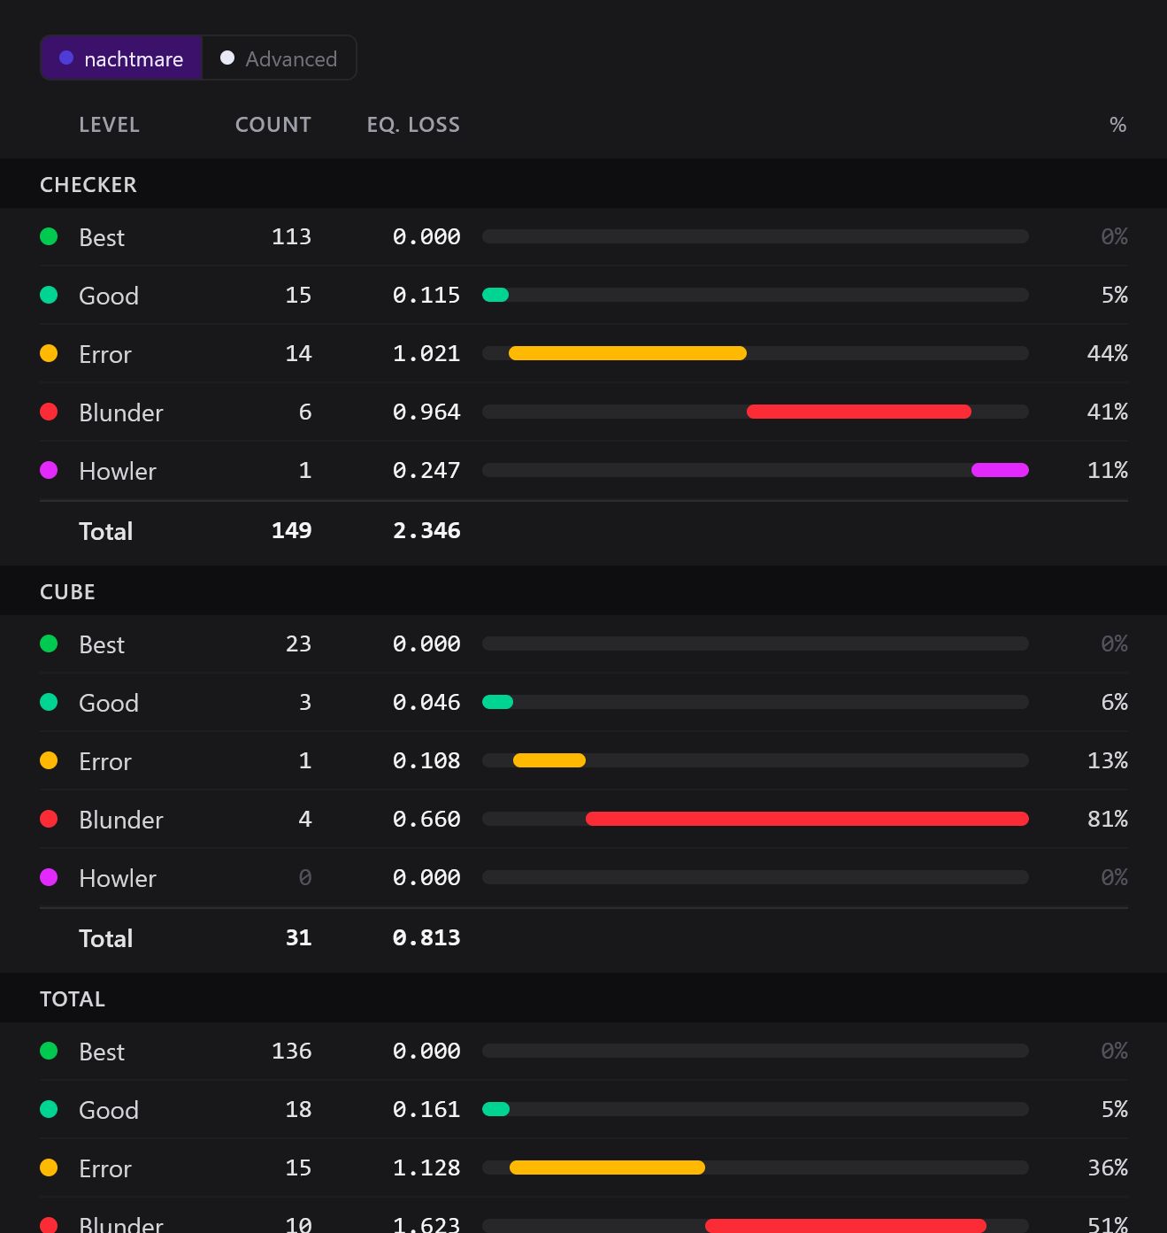The width and height of the screenshot is (1167, 1233).
Task: Click Checker Blunder percentage 41%
Action: 1108,412
